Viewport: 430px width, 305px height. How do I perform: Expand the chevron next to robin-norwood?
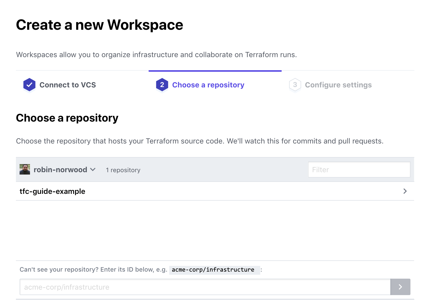tap(93, 170)
